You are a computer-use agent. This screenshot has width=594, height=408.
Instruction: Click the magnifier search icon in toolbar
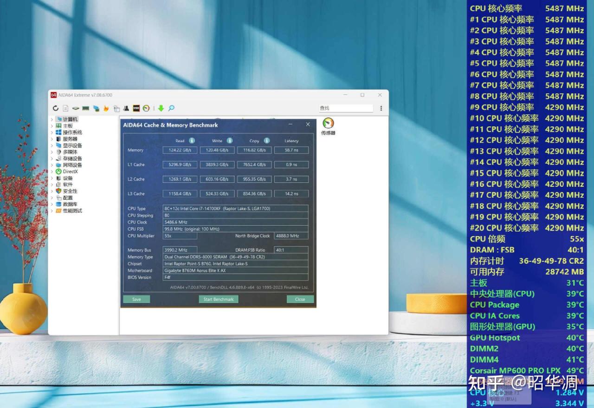click(x=171, y=108)
